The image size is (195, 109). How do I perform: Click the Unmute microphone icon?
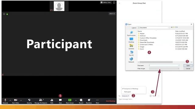5,100
